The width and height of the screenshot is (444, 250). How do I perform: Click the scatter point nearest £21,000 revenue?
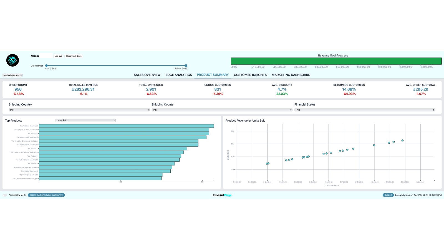[402, 140]
